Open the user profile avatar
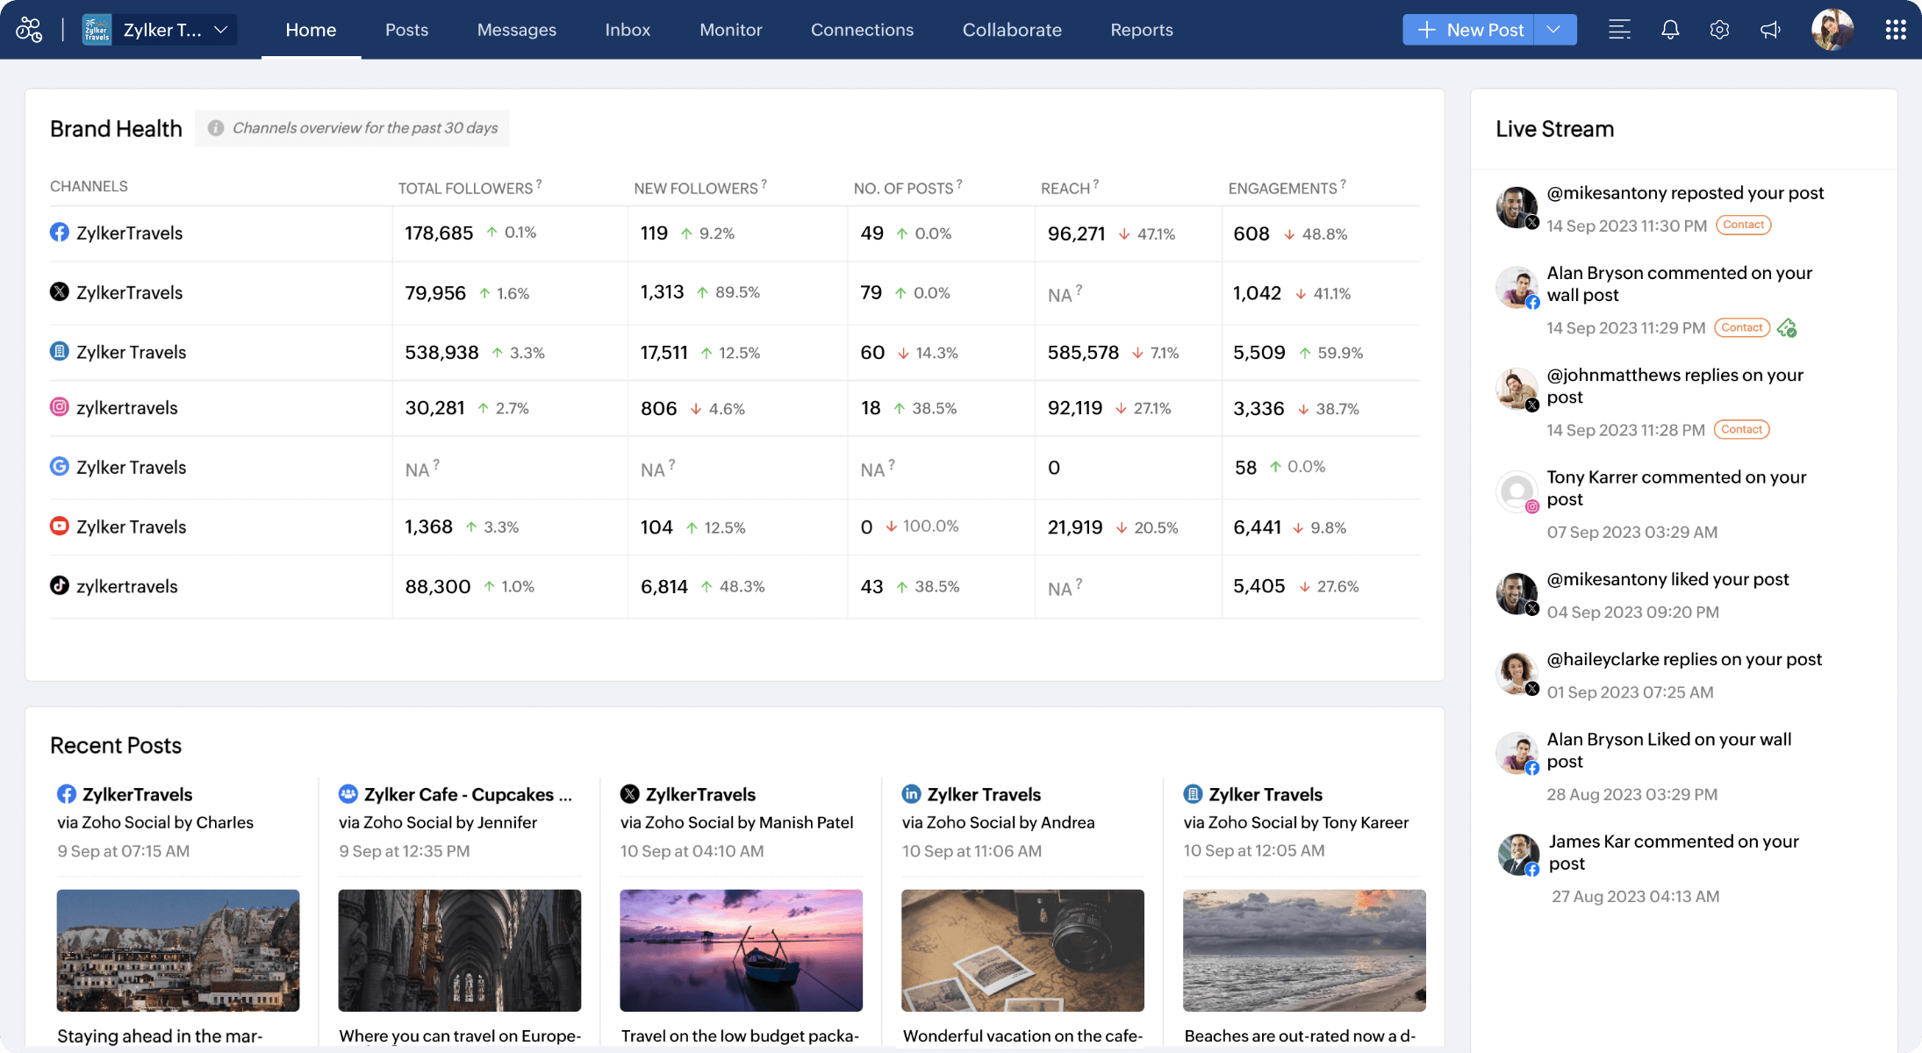Image resolution: width=1922 pixels, height=1053 pixels. coord(1832,30)
